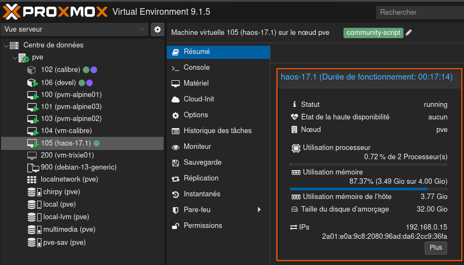The height and width of the screenshot is (265, 464).
Task: Collapse the pve node
Action: [14, 57]
